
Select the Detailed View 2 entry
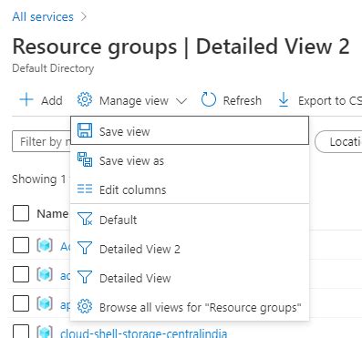(x=190, y=249)
